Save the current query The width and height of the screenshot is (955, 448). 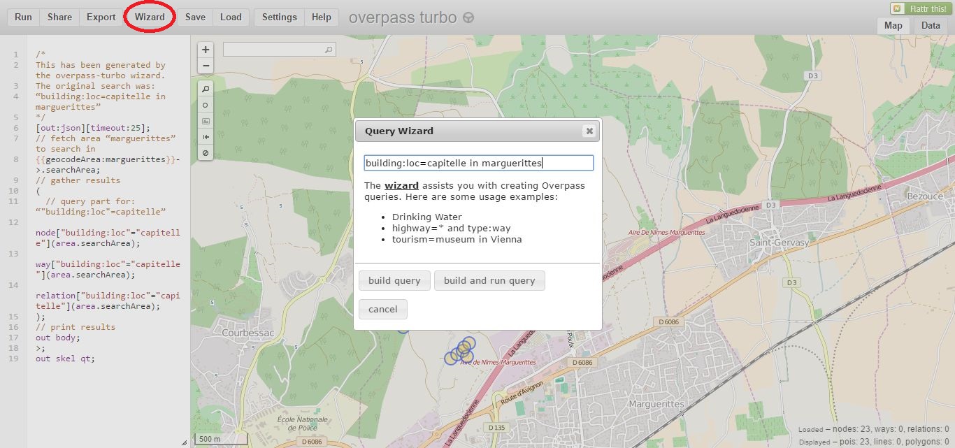[x=195, y=17]
